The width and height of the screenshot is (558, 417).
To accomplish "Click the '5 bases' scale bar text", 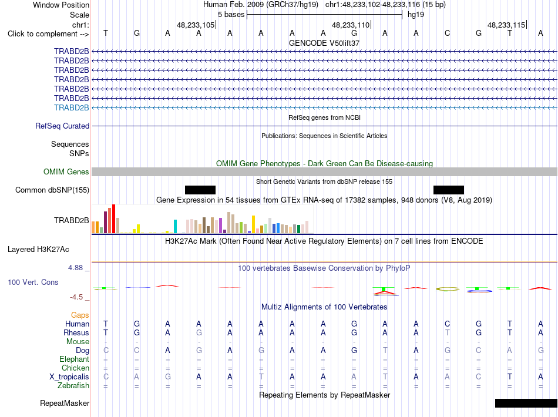I will (231, 15).
